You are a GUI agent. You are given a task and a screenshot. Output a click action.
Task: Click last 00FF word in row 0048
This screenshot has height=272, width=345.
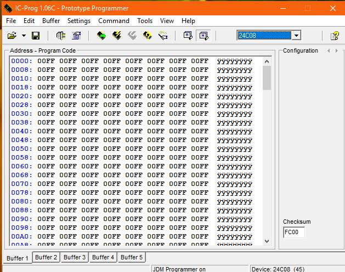click(200, 140)
